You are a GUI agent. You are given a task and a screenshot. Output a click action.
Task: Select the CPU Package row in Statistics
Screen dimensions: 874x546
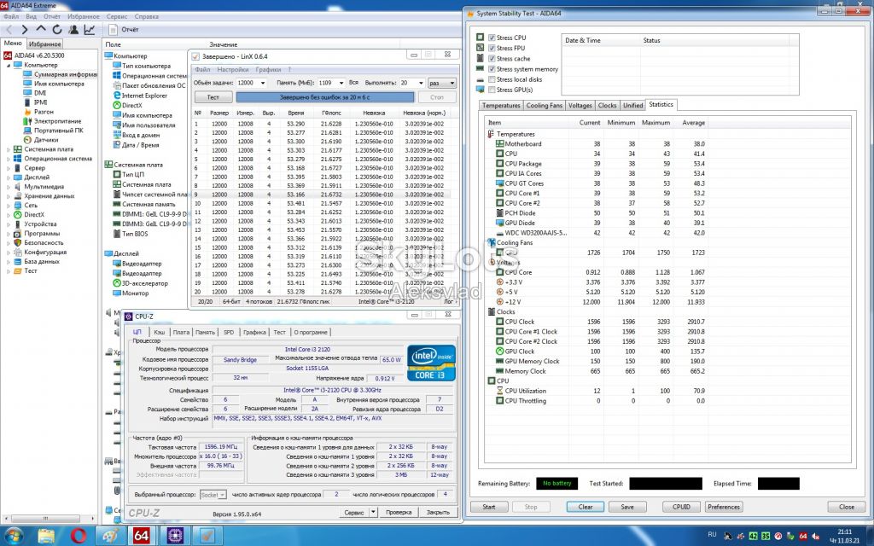[597, 164]
